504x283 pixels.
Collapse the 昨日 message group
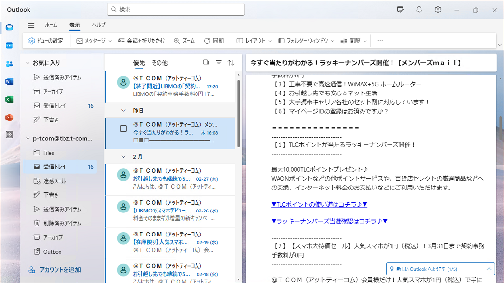124,111
